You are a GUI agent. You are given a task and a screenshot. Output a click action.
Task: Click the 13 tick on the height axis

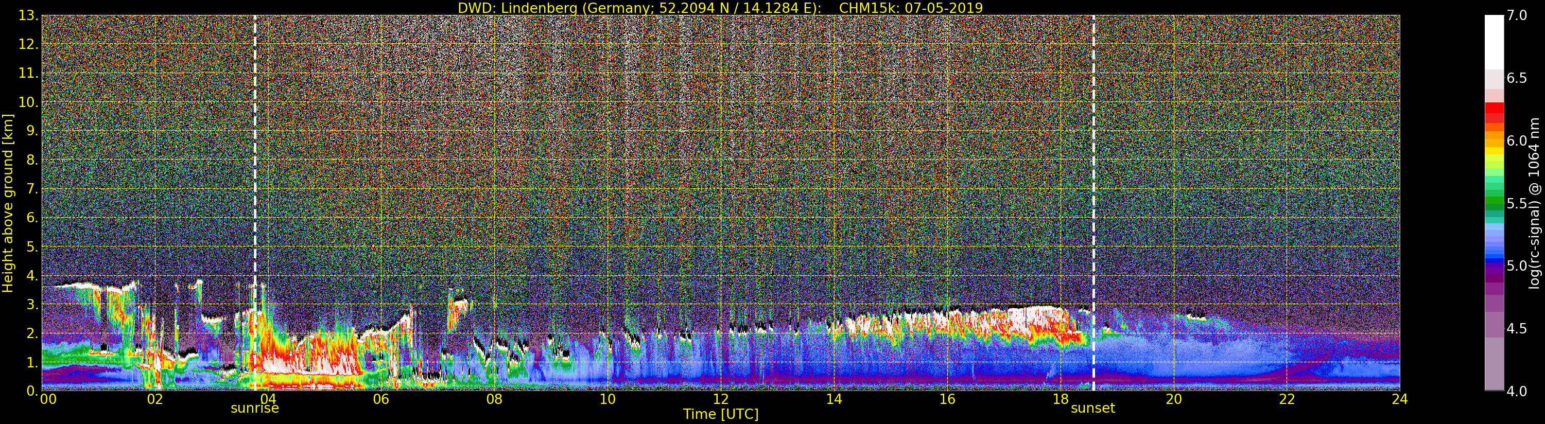(28, 15)
